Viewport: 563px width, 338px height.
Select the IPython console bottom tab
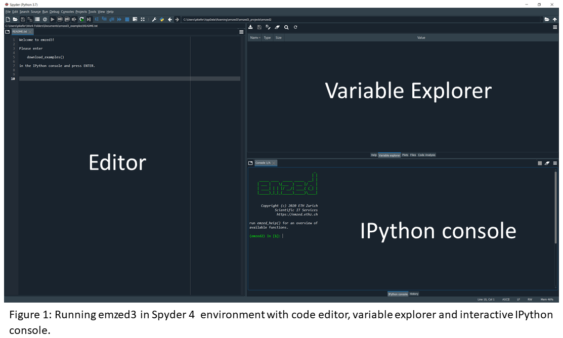point(398,294)
